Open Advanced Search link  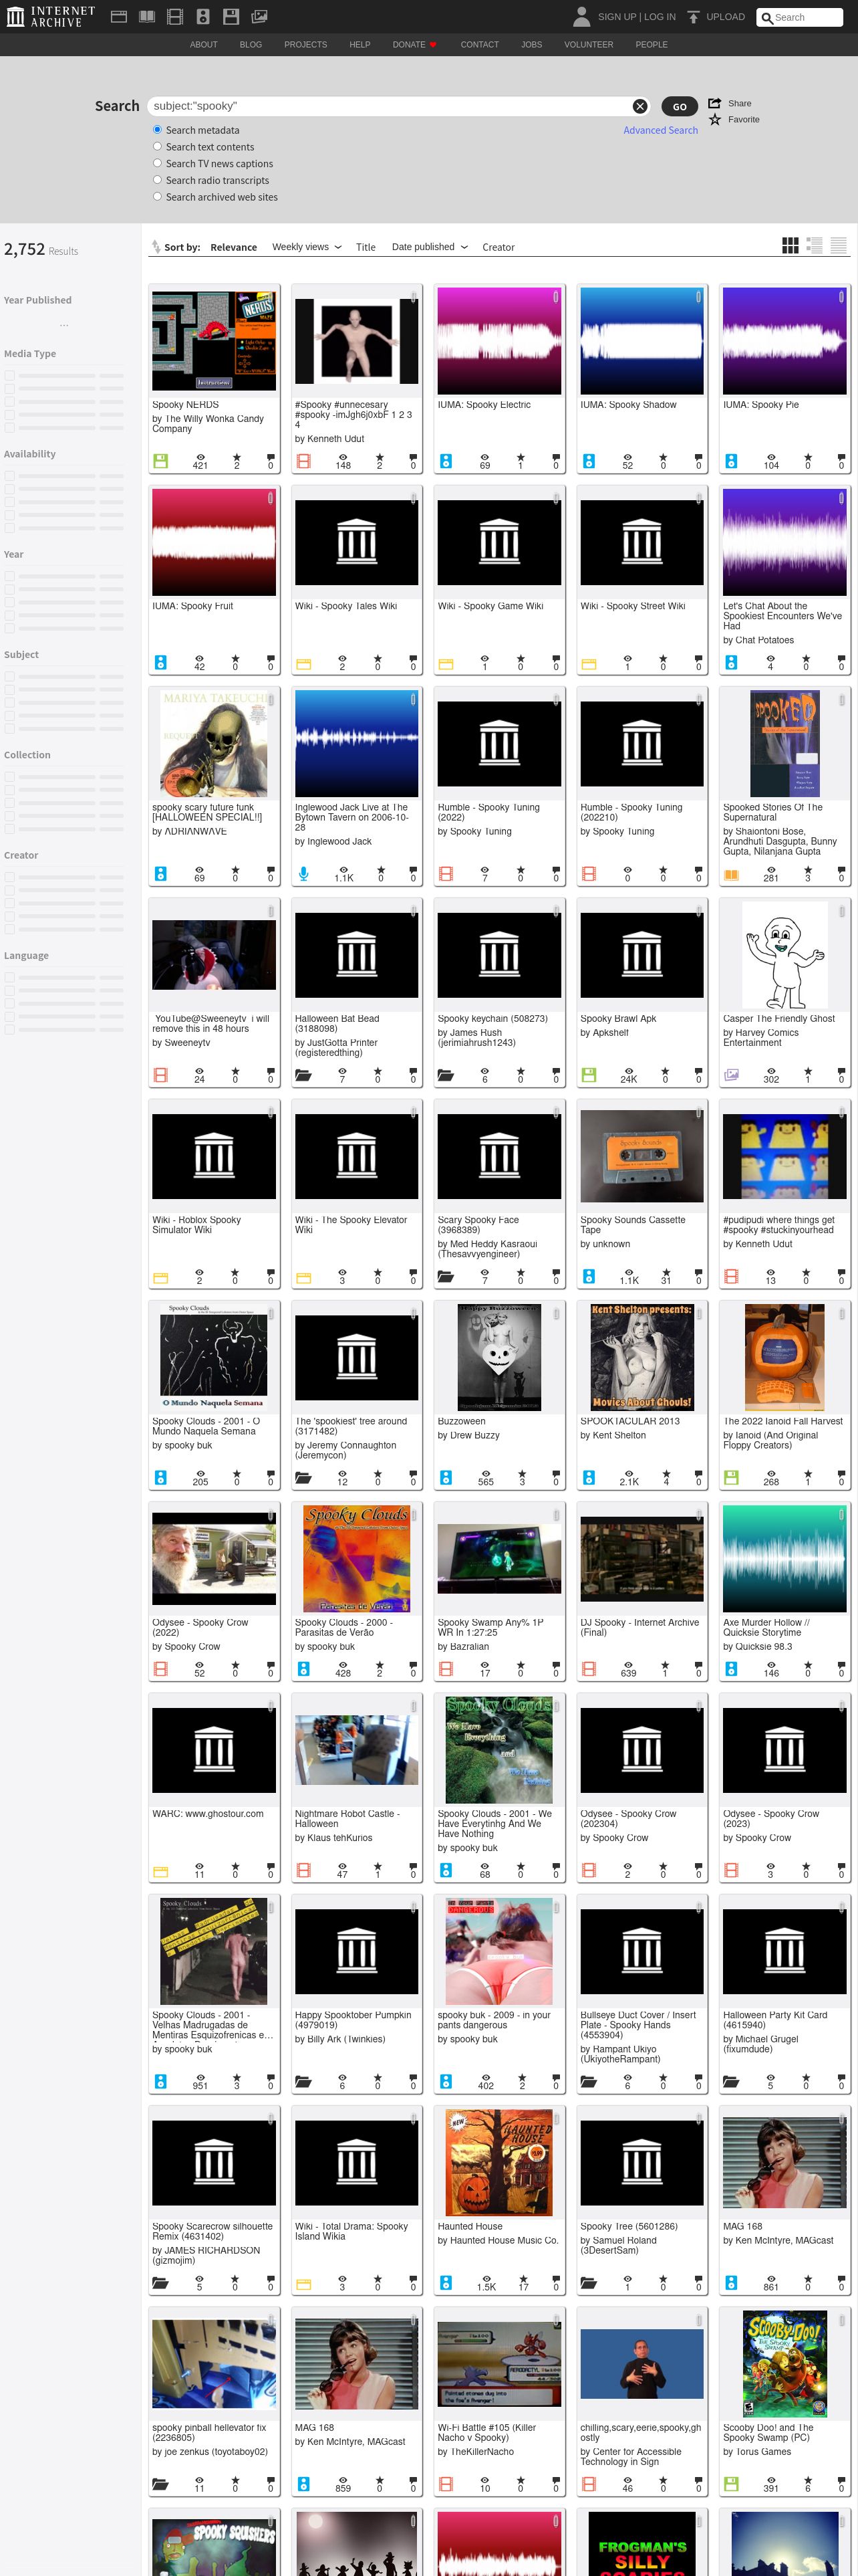660,130
